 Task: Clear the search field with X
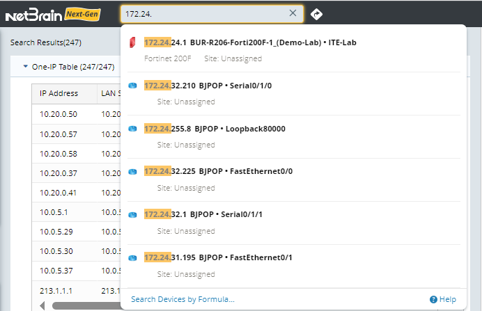[293, 13]
